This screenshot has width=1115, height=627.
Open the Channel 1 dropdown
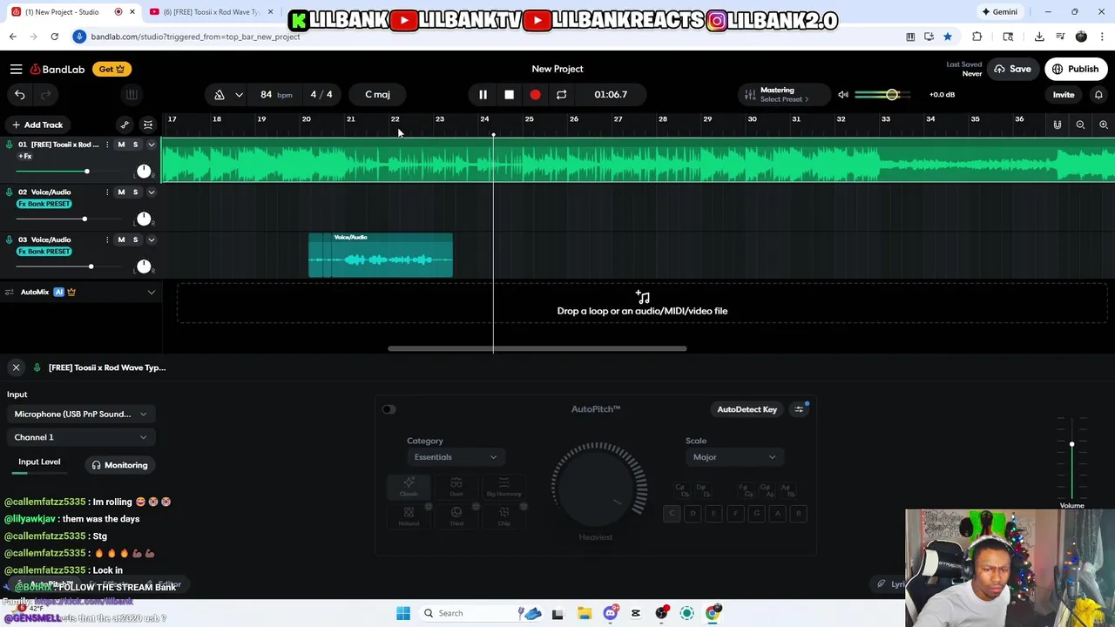tap(80, 437)
